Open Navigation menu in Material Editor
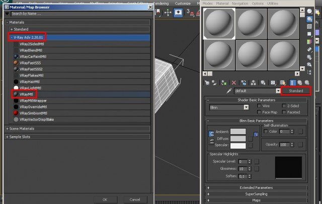This screenshot has height=204, width=322. click(240, 4)
